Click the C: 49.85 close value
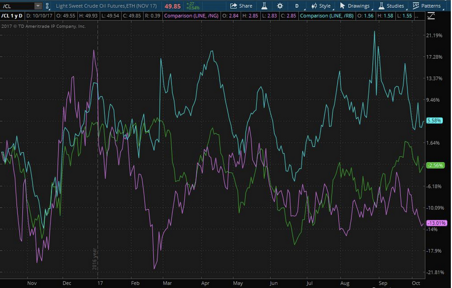The image size is (452, 288). point(132,16)
